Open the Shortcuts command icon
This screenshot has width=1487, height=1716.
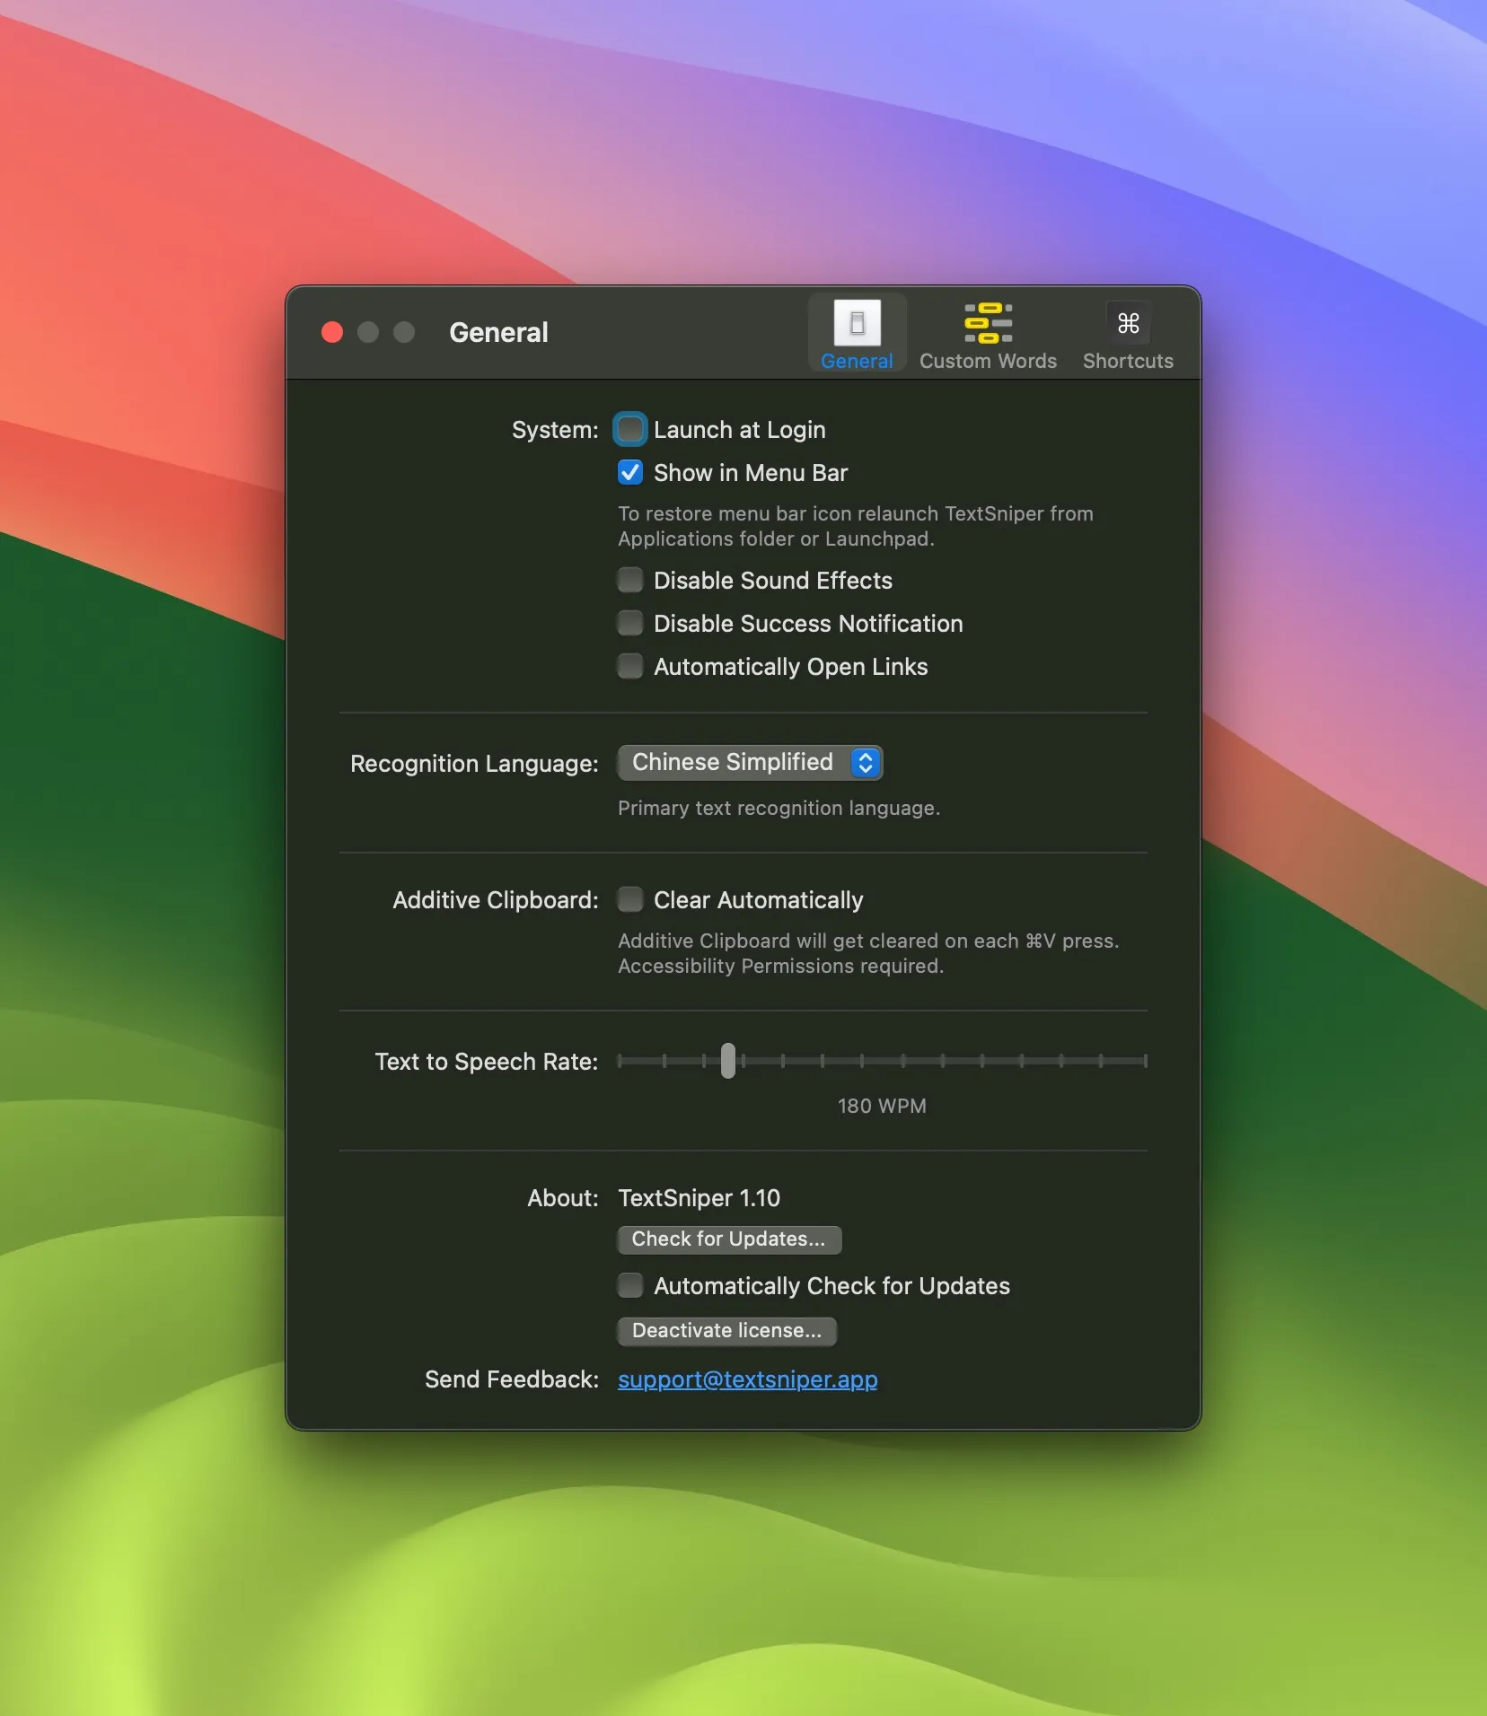(1128, 323)
